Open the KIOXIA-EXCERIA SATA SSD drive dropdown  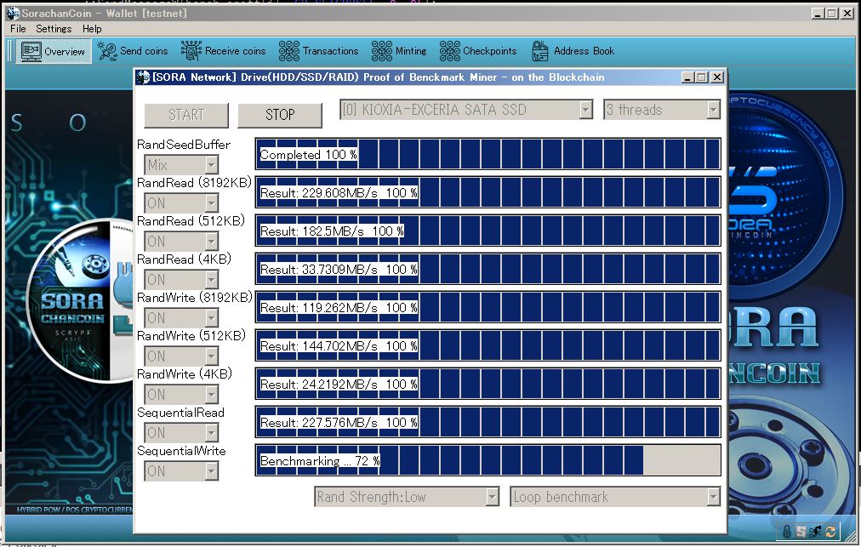pyautogui.click(x=466, y=110)
